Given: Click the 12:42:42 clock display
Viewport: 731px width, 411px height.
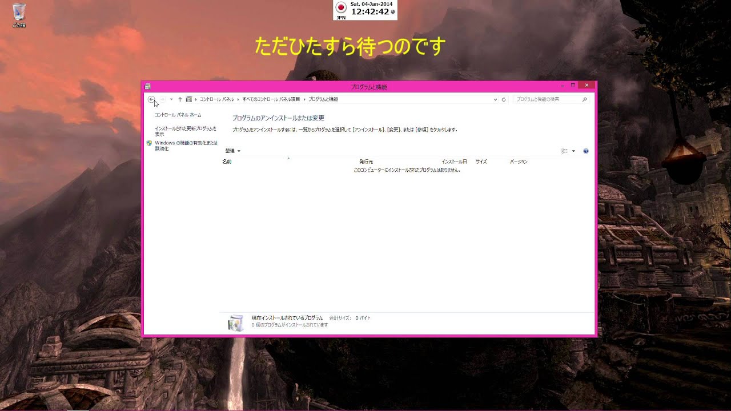Looking at the screenshot, I should click(370, 11).
